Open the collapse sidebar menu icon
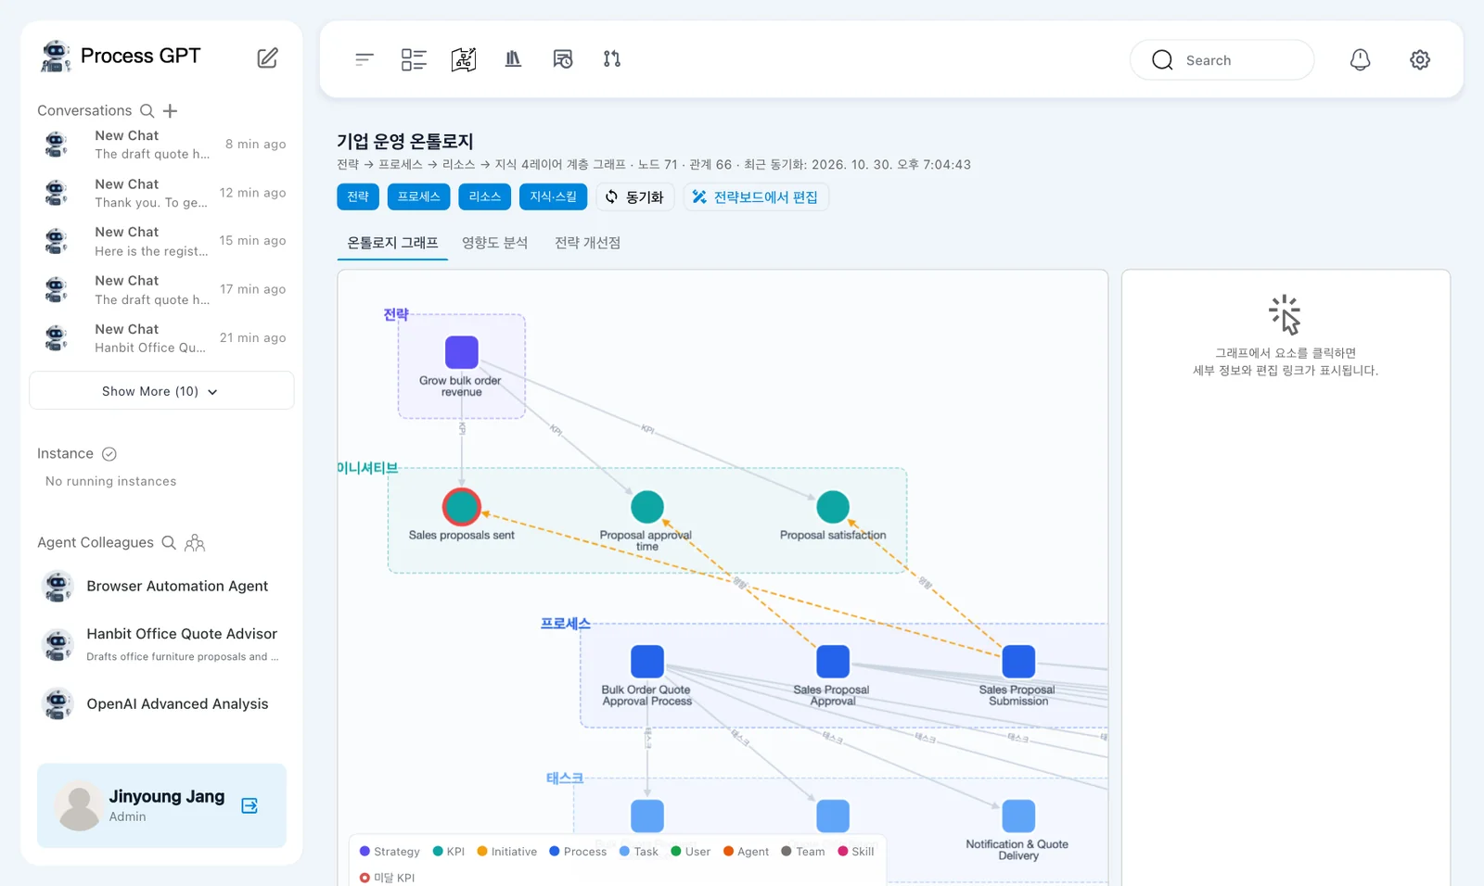Image resolution: width=1484 pixels, height=886 pixels. tap(365, 59)
